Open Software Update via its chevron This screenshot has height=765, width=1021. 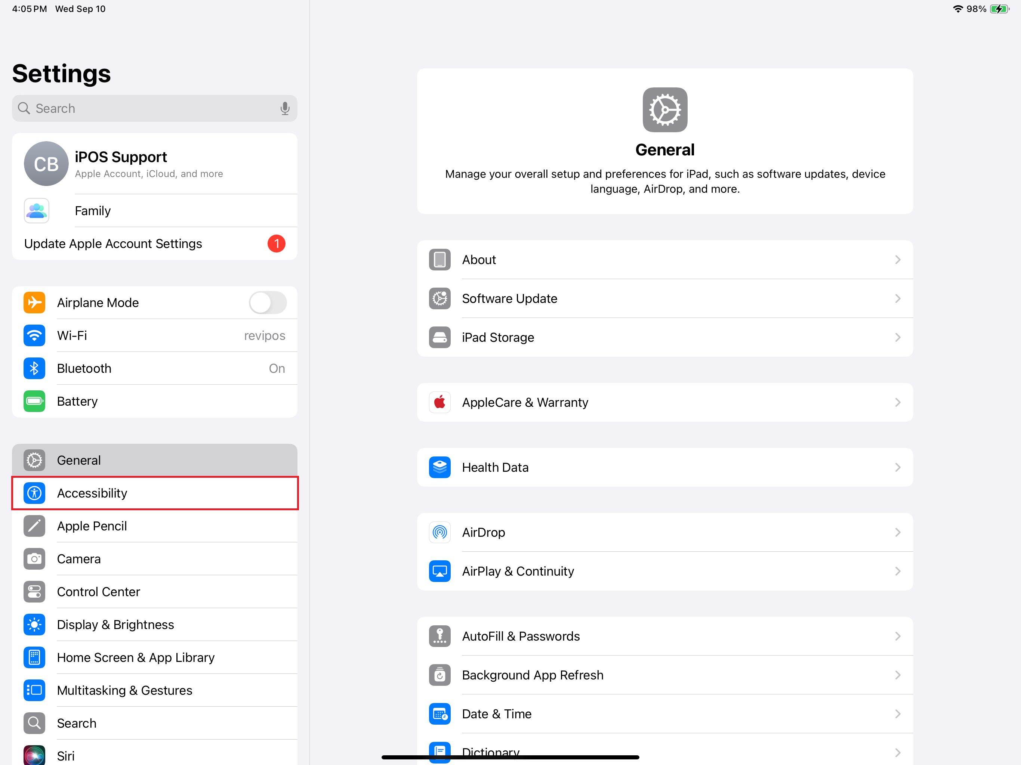coord(898,298)
